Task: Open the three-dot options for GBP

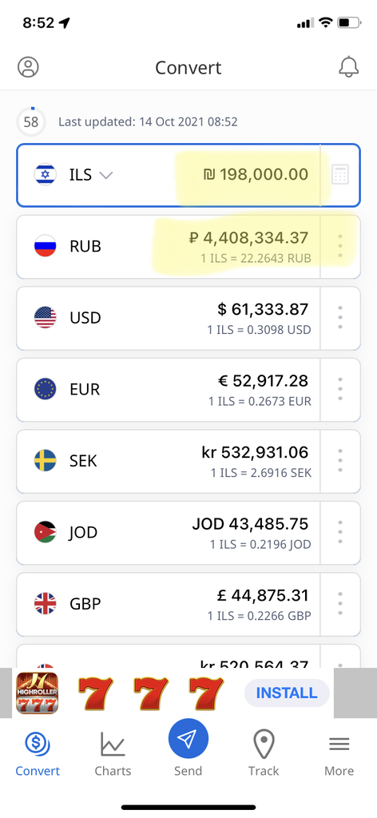Action: point(340,604)
